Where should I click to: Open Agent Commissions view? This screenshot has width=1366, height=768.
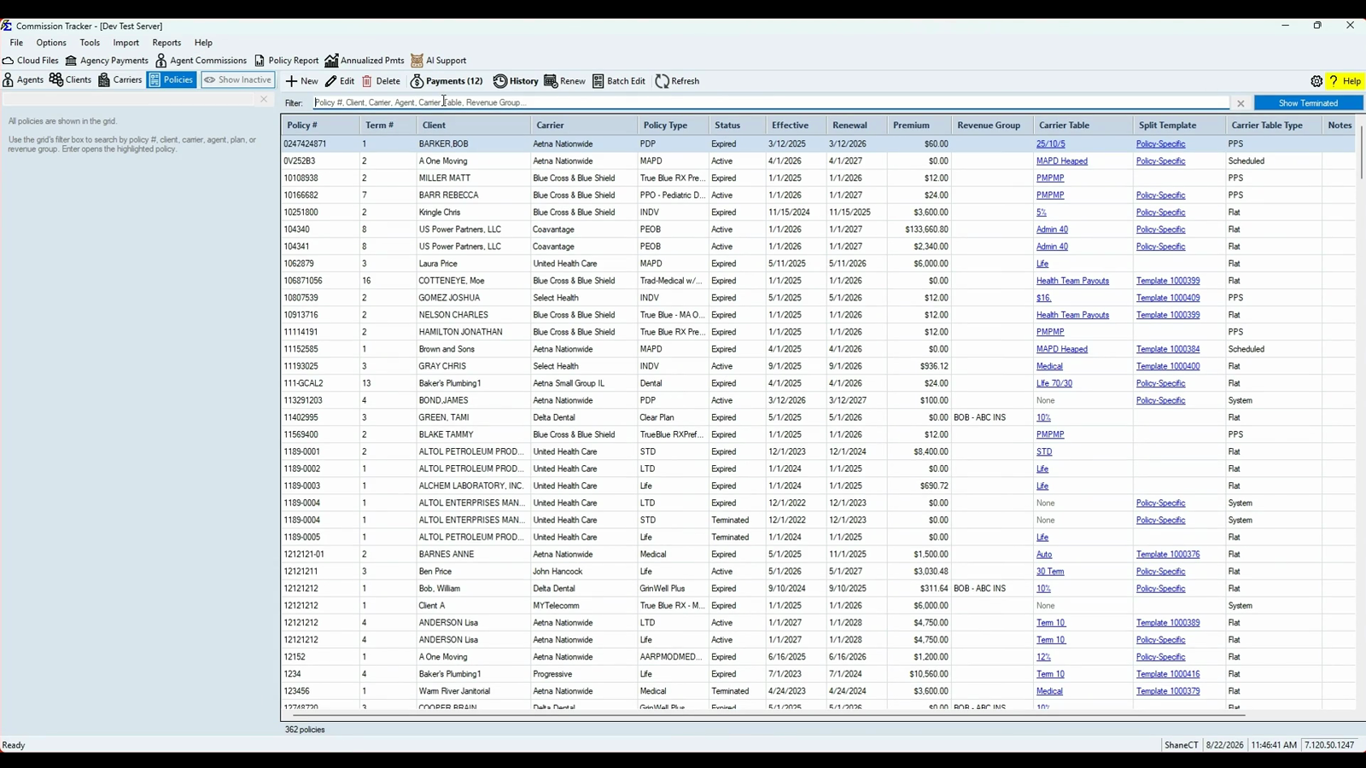tap(201, 61)
